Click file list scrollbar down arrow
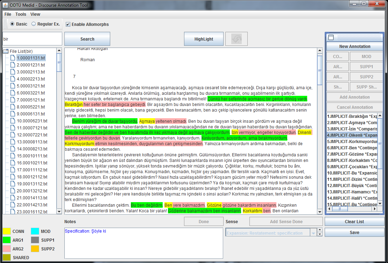This screenshot has height=263, width=388. click(59, 211)
